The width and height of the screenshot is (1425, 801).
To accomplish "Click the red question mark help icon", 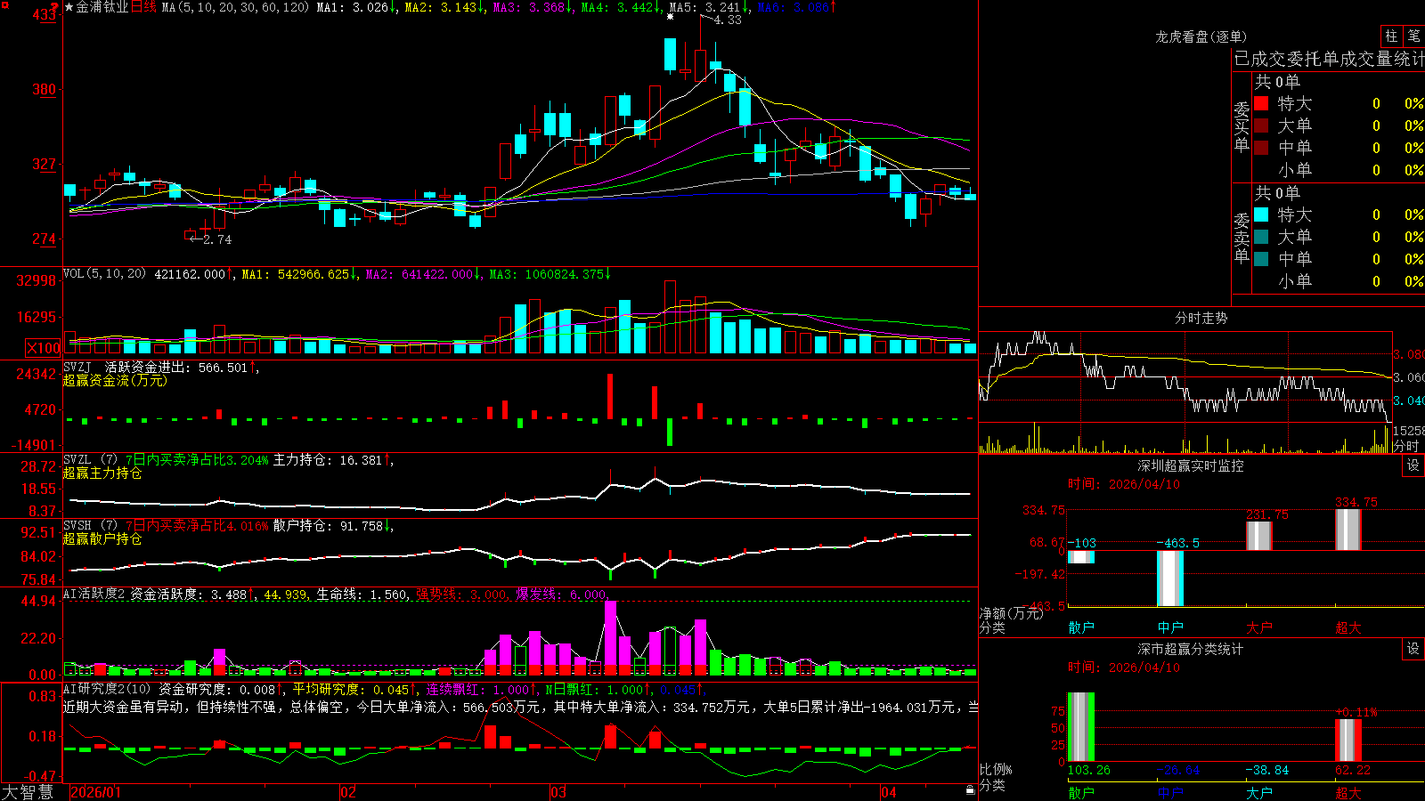I will pyautogui.click(x=56, y=7).
